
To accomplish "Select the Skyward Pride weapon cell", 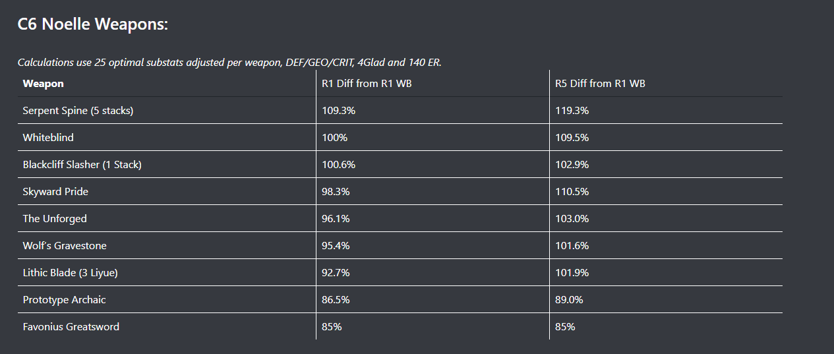I will 55,192.
